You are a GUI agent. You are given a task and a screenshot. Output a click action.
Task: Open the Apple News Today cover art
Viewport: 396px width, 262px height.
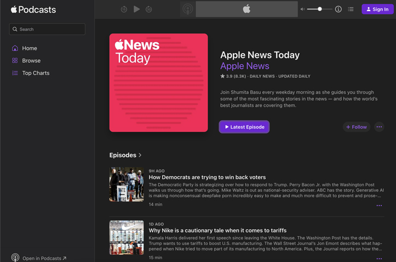pyautogui.click(x=159, y=83)
